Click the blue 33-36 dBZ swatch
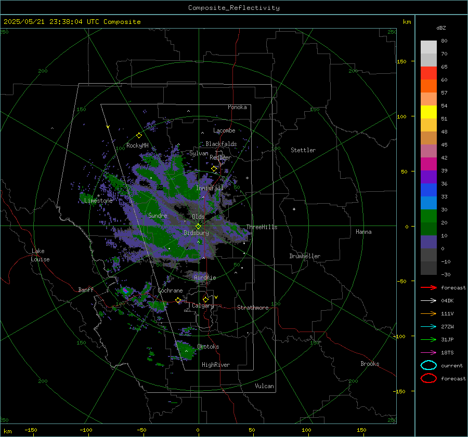The image size is (468, 437). tap(428, 190)
